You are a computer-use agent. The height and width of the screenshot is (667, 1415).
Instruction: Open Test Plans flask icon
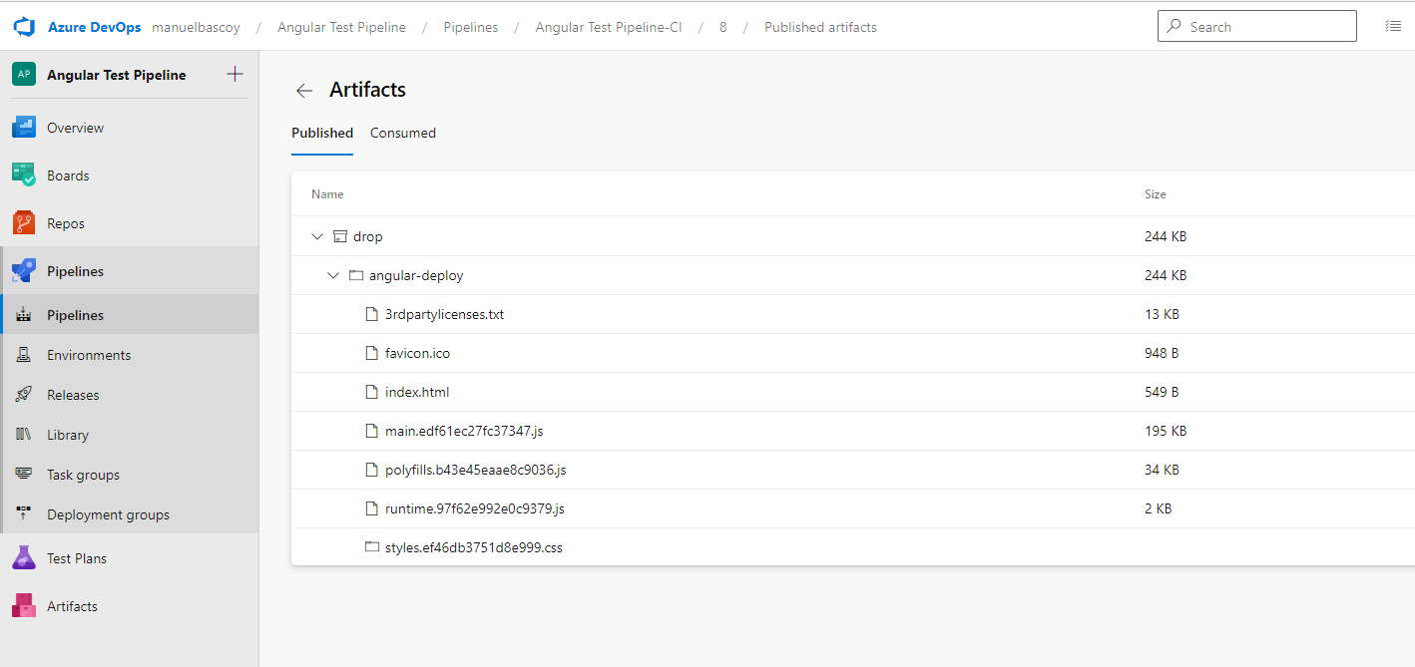(24, 558)
